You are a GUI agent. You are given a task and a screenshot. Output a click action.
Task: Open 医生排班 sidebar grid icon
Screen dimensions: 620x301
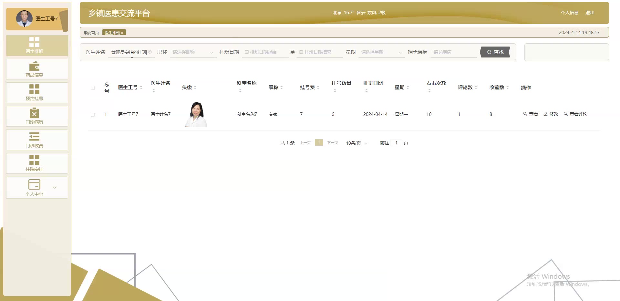[x=34, y=42]
